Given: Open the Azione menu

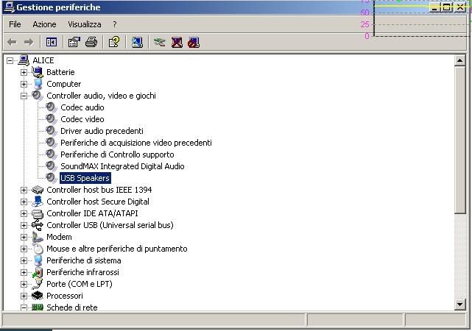Looking at the screenshot, I should click(44, 24).
